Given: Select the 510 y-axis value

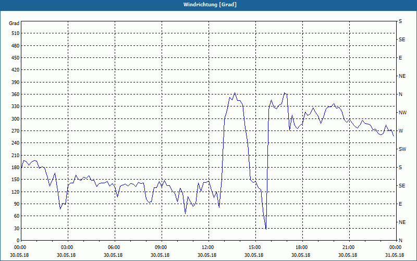Looking at the screenshot, I should [x=16, y=33].
